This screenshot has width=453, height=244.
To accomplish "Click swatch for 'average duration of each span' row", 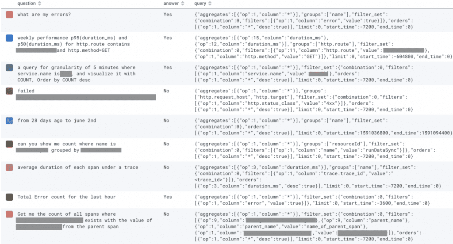I will point(9,167).
